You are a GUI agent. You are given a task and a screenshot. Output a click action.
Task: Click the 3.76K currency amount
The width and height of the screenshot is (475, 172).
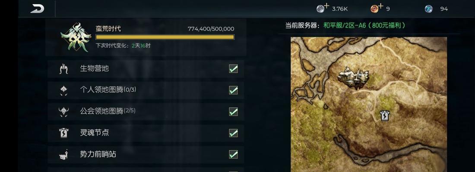(339, 9)
